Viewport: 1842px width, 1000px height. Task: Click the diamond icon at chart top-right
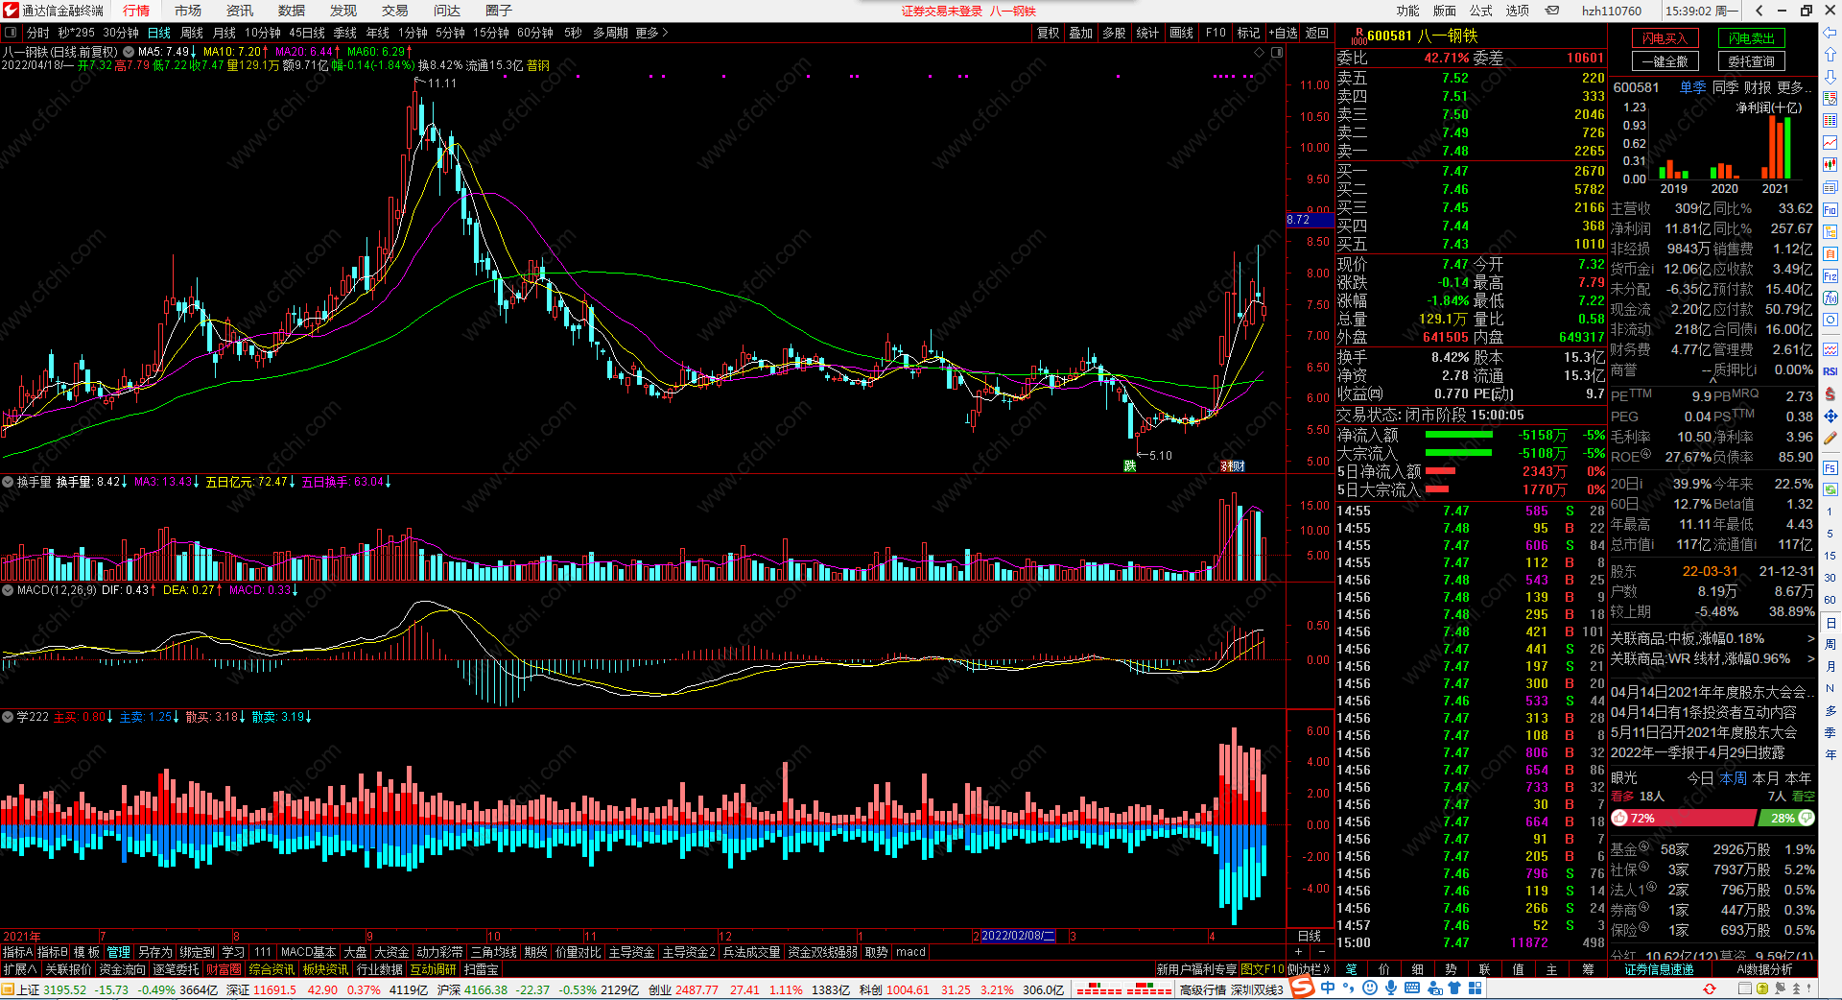tap(1260, 52)
